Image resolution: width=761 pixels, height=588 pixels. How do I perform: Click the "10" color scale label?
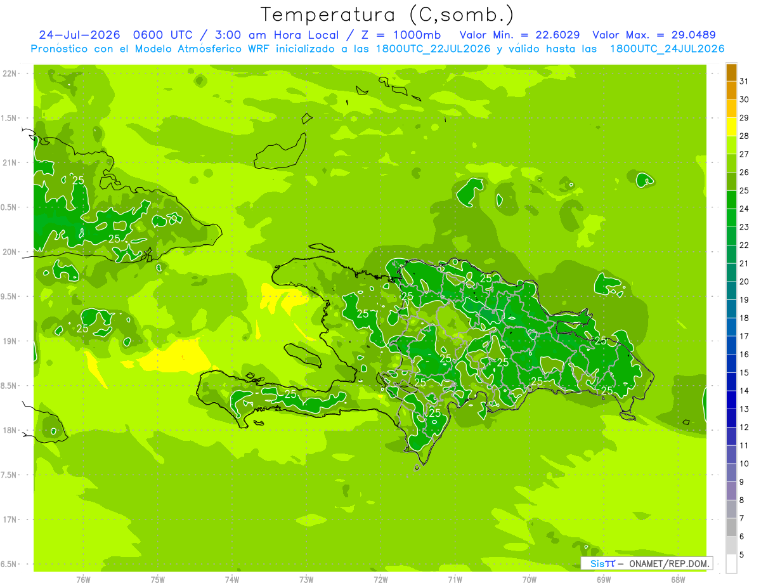(x=745, y=464)
